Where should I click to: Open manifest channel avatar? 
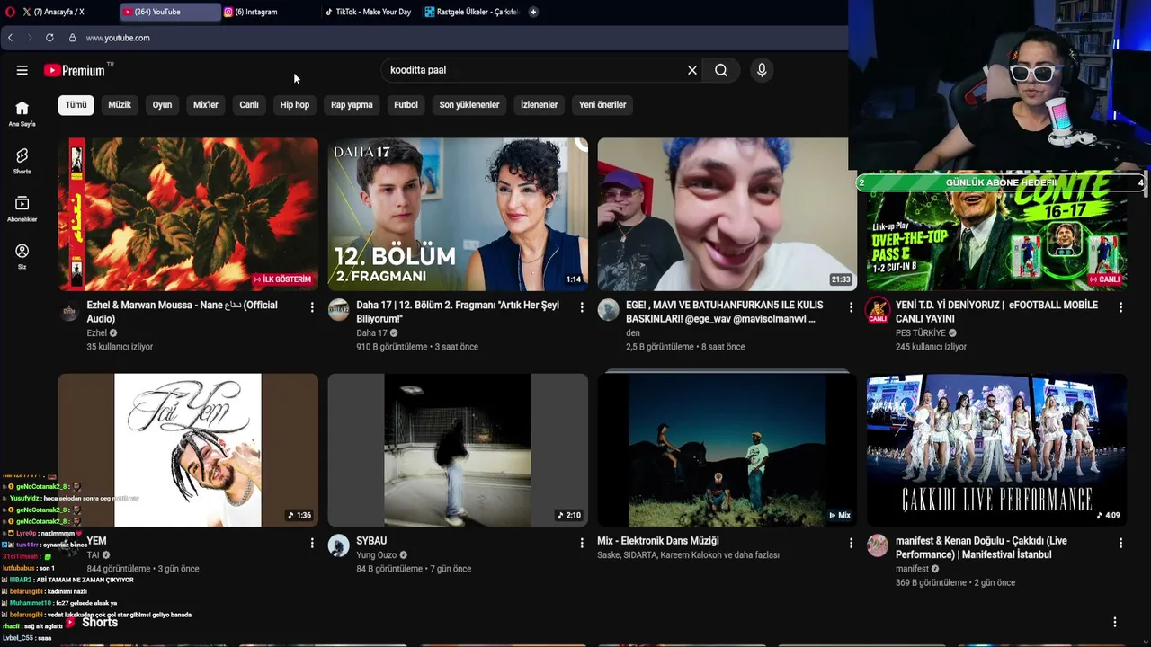click(878, 545)
